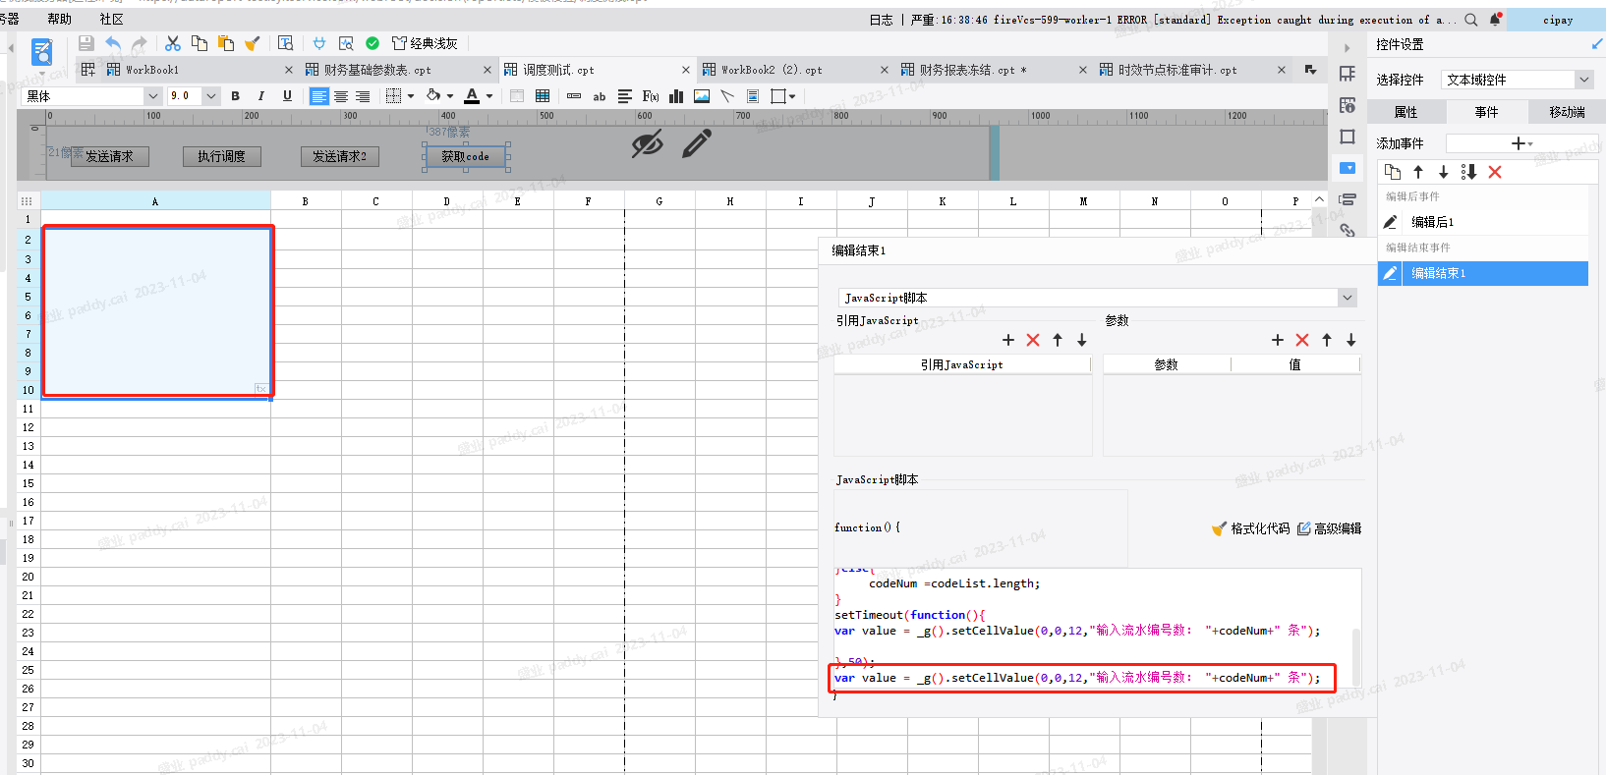Add a referenced JavaScript with plus icon

pyautogui.click(x=1007, y=340)
